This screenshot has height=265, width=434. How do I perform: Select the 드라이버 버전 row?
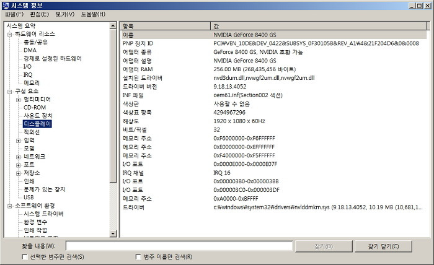pyautogui.click(x=274, y=87)
